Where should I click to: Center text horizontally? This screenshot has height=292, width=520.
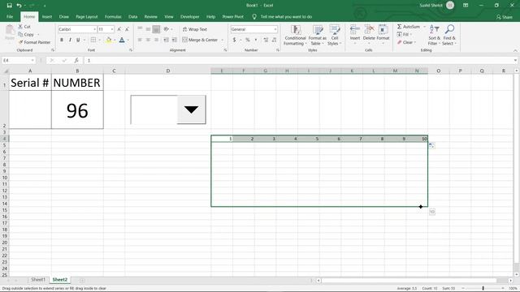tap(148, 40)
